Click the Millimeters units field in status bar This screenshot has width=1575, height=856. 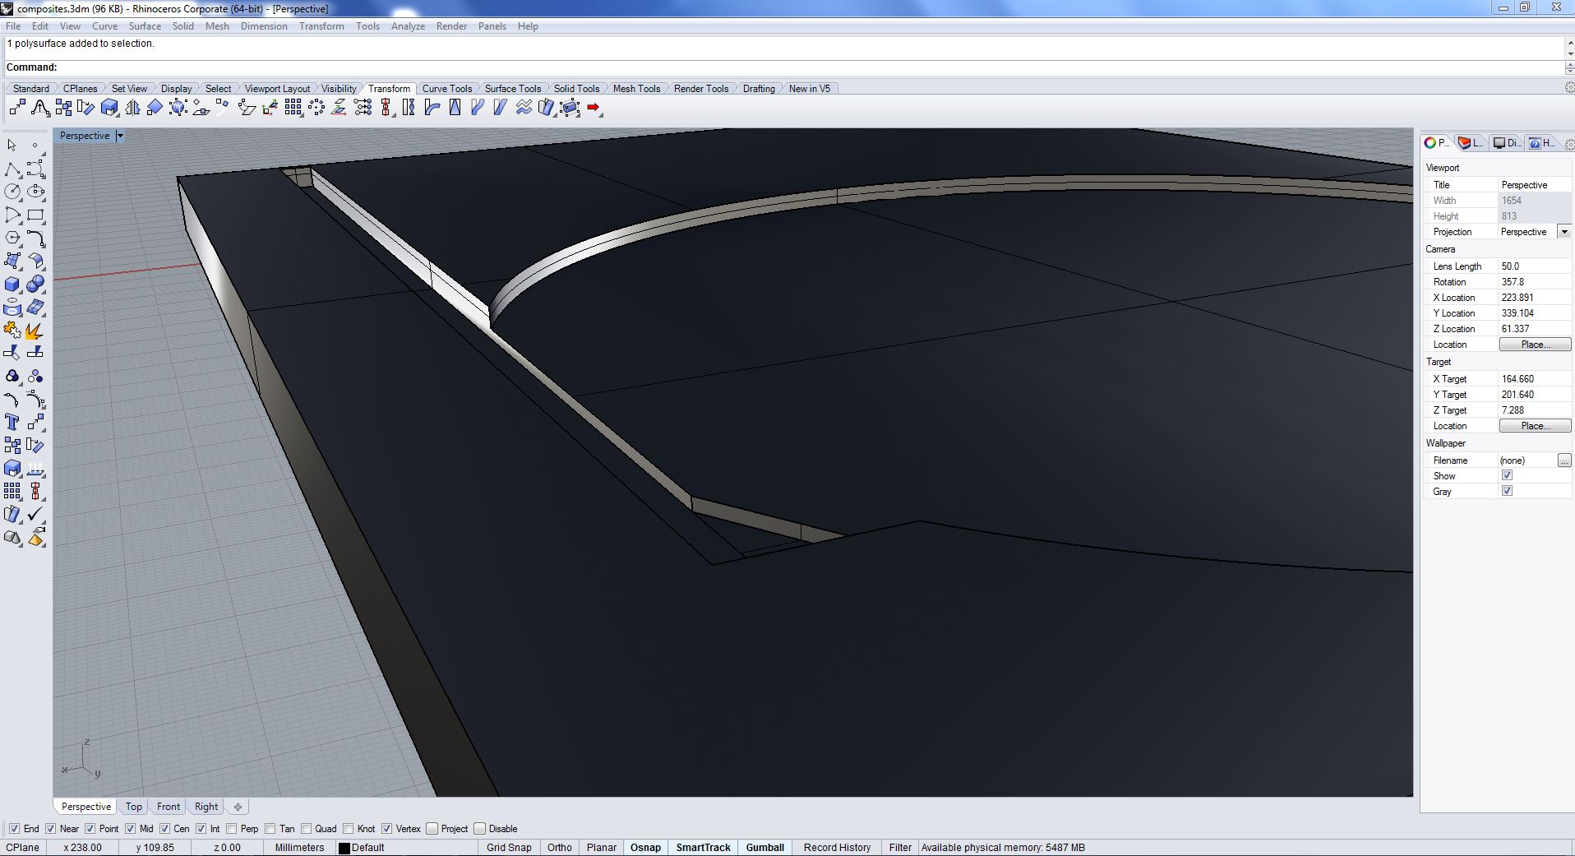click(299, 847)
